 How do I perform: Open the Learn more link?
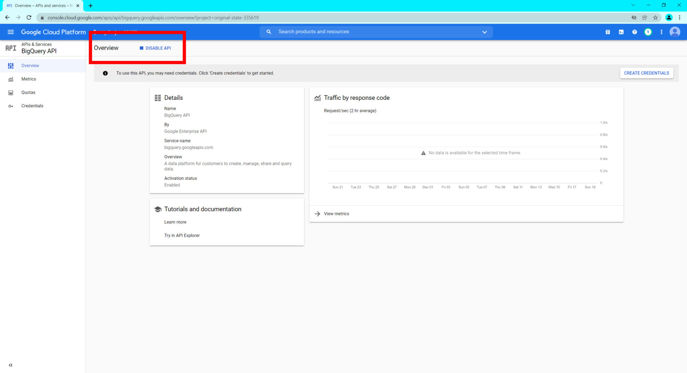[175, 222]
